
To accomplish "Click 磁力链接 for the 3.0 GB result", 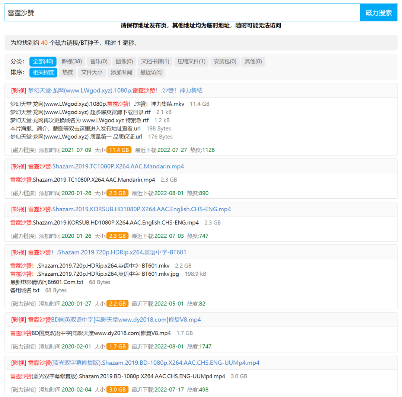I will [x=23, y=390].
